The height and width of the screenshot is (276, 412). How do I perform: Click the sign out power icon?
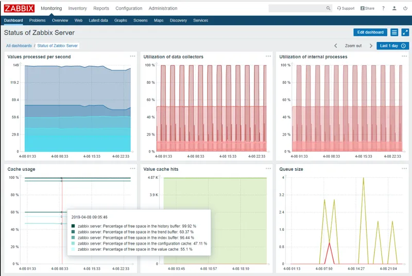(x=405, y=8)
